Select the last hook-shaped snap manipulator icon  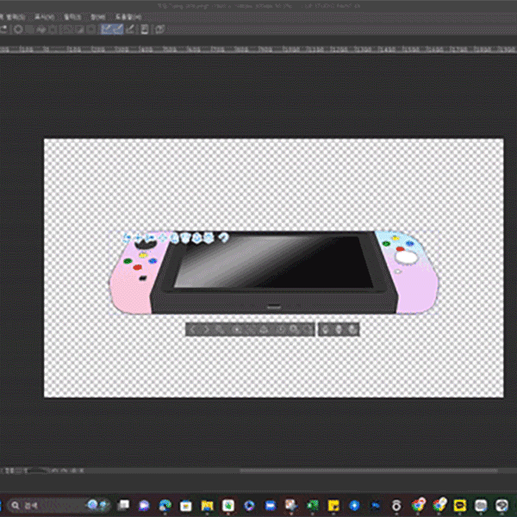click(224, 238)
